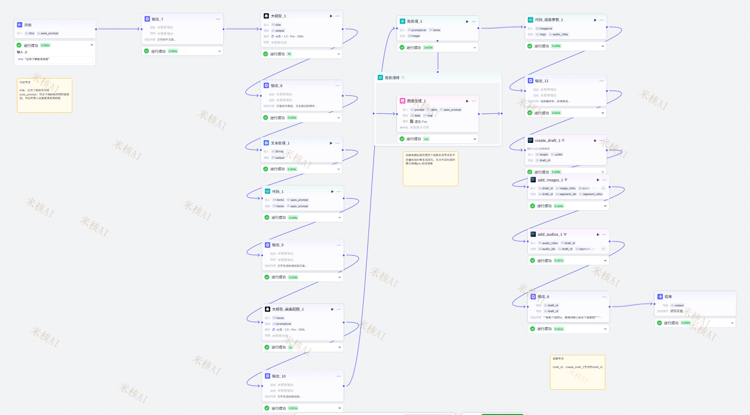This screenshot has height=415, width=750.
Task: Run the 图像生成_1 image generation node
Action: click(467, 101)
